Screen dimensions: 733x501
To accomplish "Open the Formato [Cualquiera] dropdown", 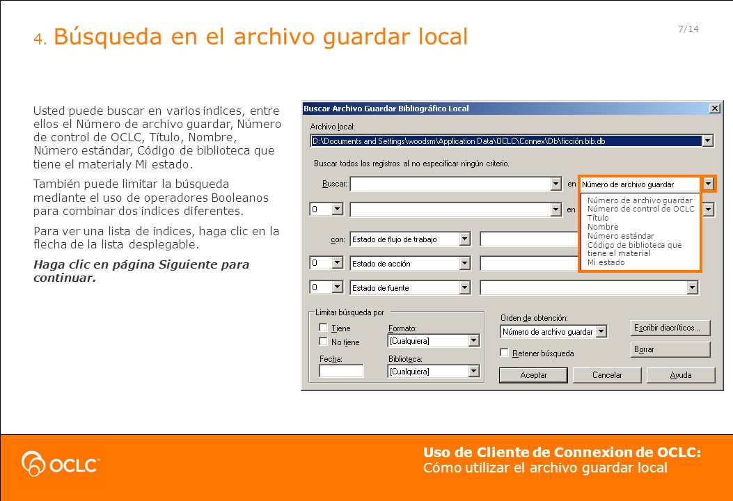I will [473, 341].
